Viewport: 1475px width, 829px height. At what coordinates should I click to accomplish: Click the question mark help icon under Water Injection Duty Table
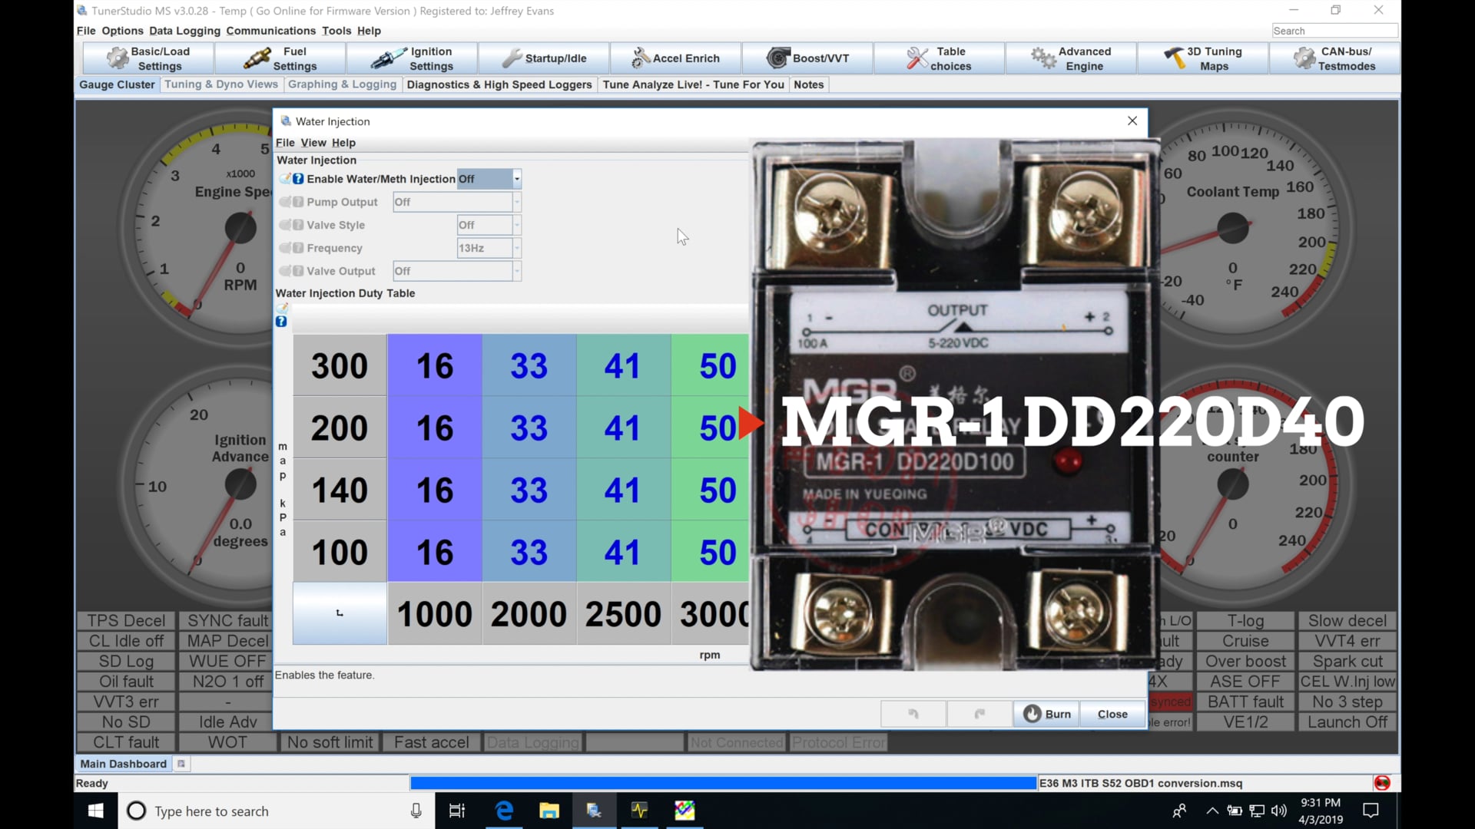(x=282, y=322)
